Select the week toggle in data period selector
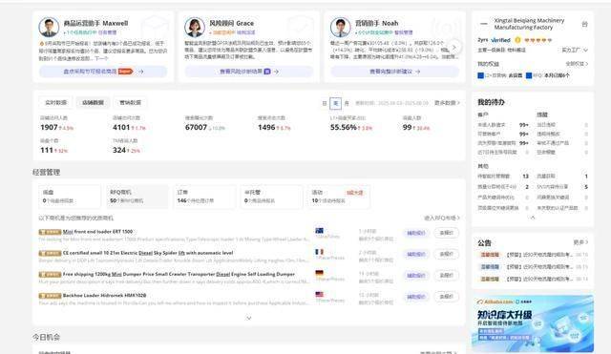Viewport: 611px width, 354px height. click(335, 103)
